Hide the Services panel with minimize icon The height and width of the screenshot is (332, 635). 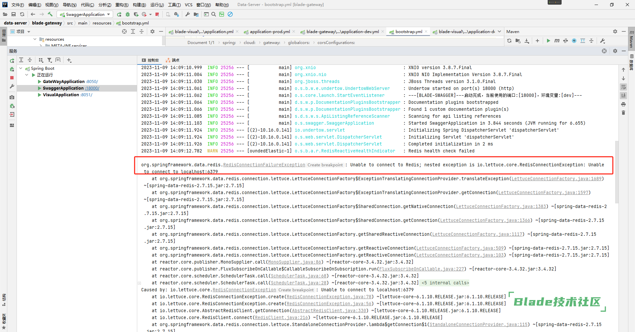[x=624, y=51]
